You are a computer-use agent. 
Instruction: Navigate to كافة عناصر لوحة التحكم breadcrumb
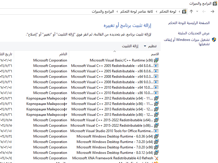coord(137,11)
